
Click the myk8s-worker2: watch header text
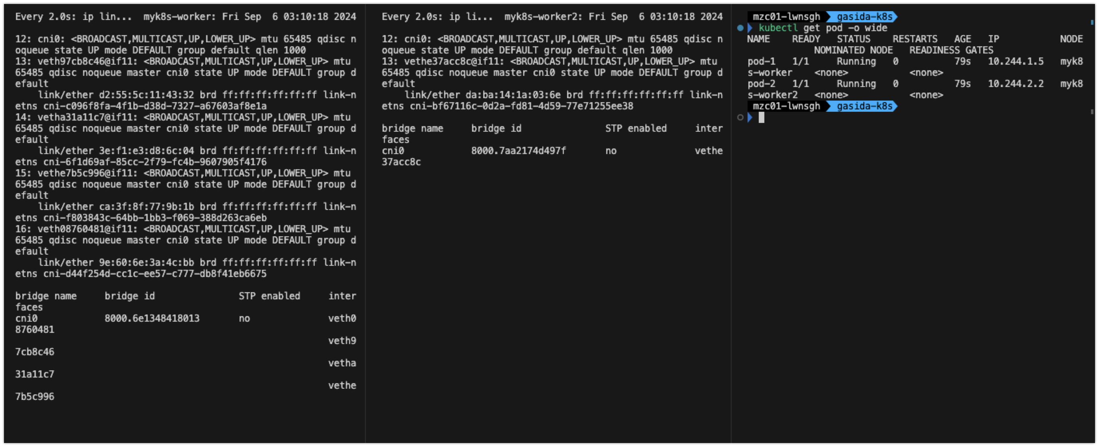pos(543,17)
